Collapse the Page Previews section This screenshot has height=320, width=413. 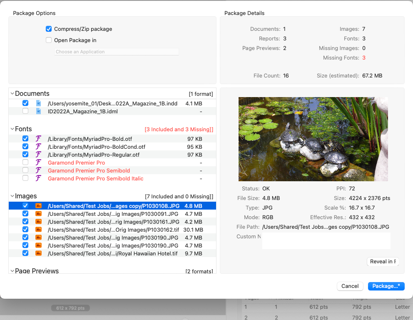pyautogui.click(x=12, y=271)
